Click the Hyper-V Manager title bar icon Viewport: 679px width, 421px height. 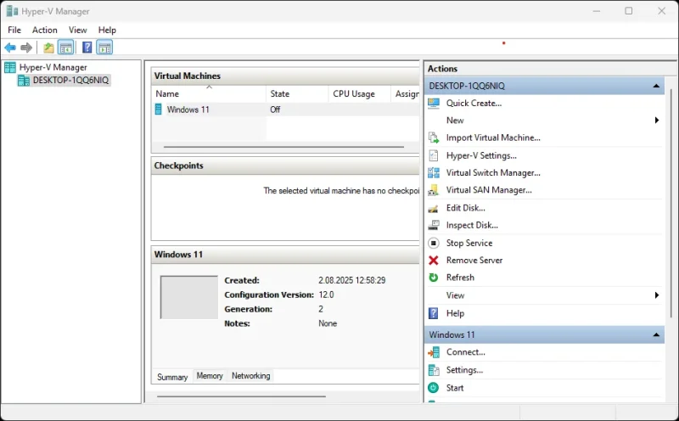[12, 11]
